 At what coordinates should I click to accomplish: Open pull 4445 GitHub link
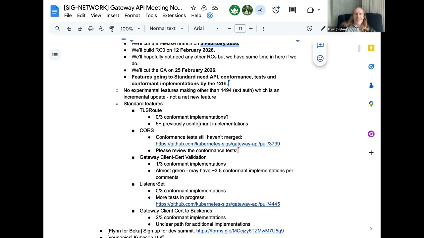coord(218,204)
